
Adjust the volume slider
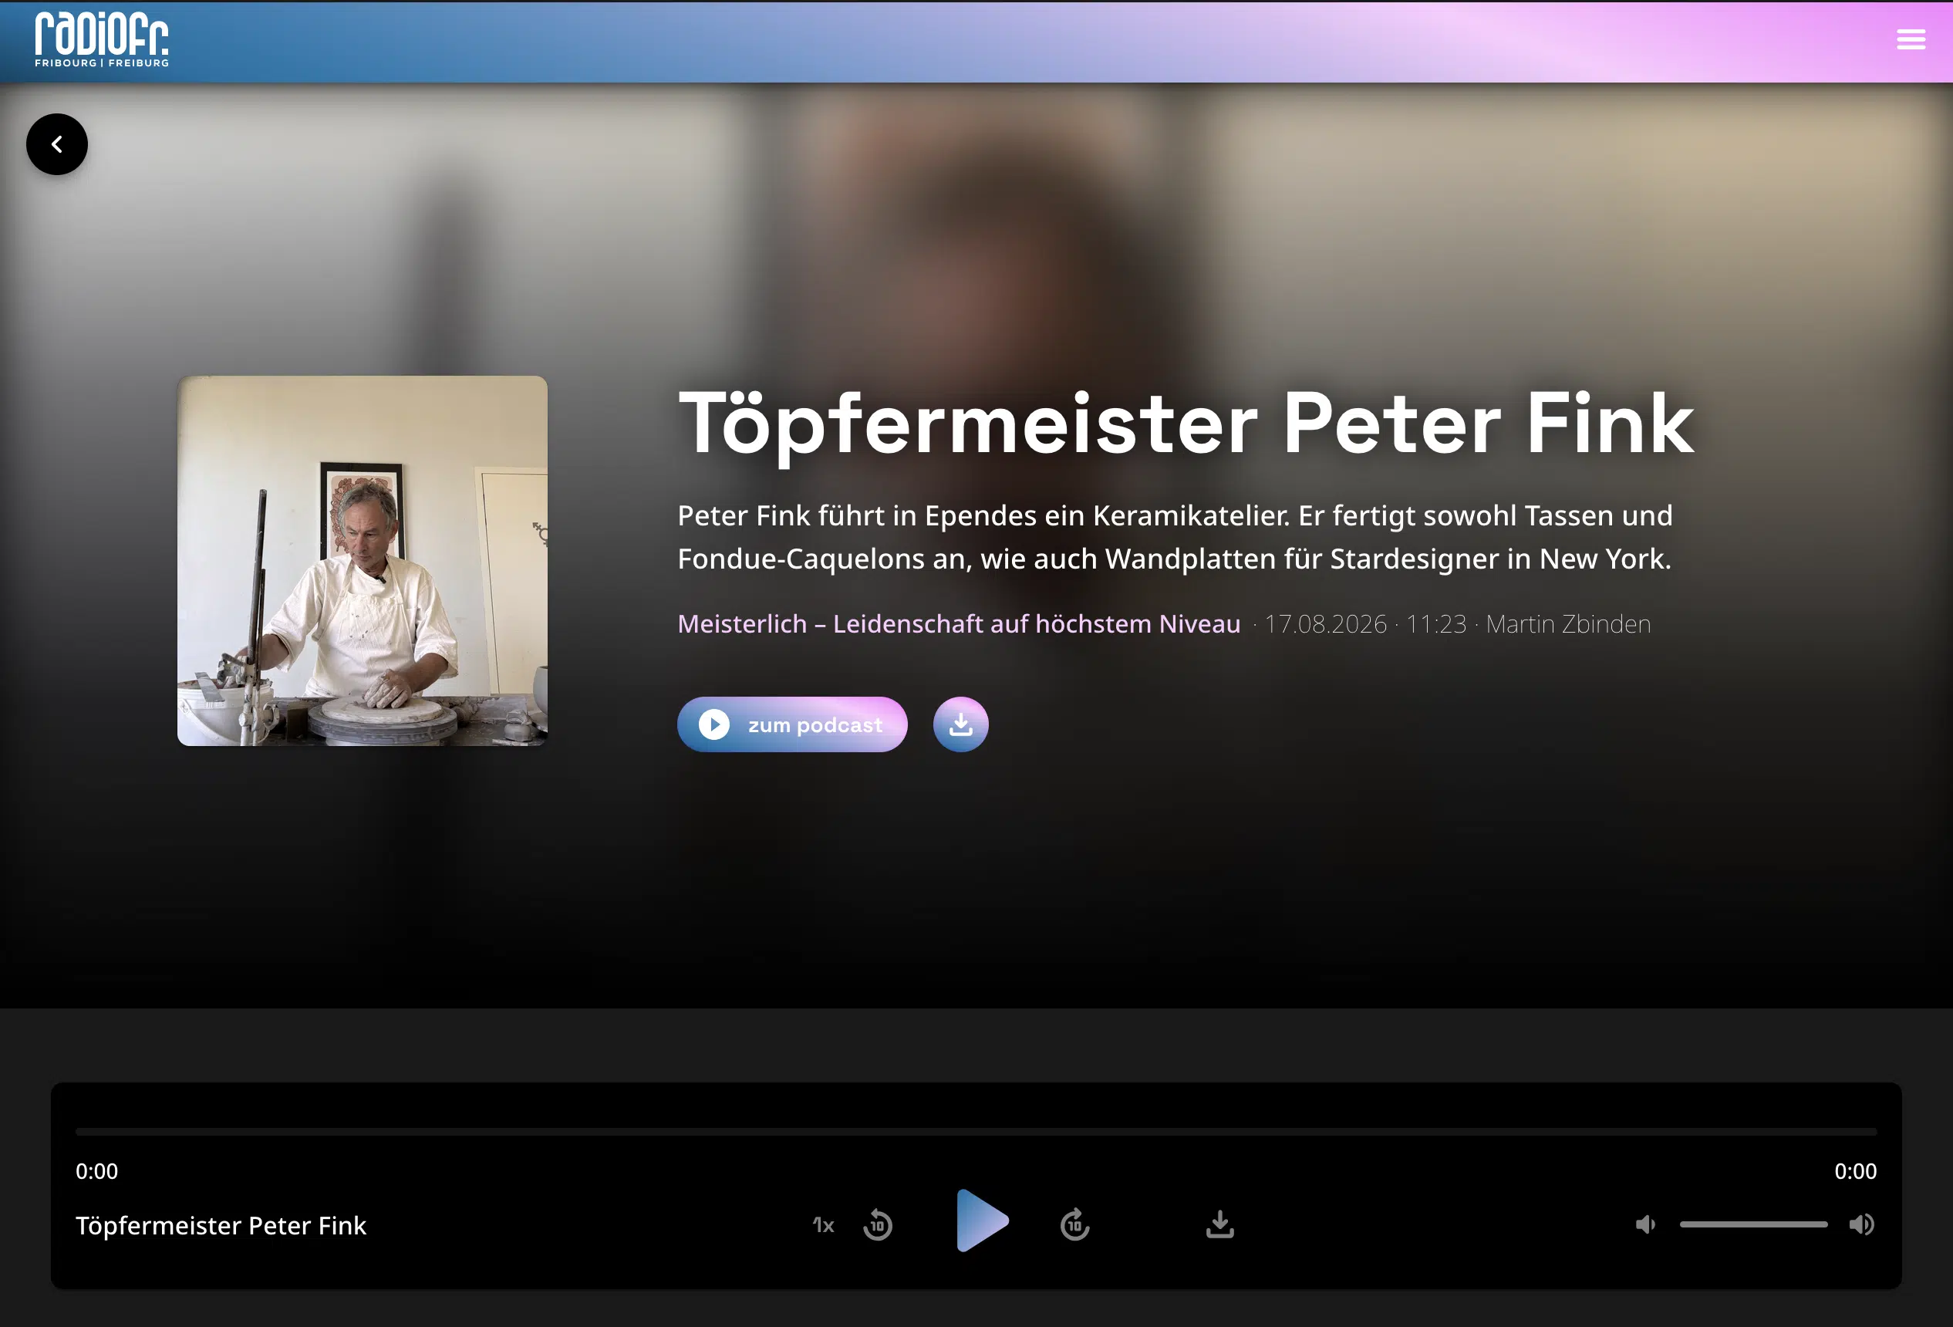pos(1753,1224)
